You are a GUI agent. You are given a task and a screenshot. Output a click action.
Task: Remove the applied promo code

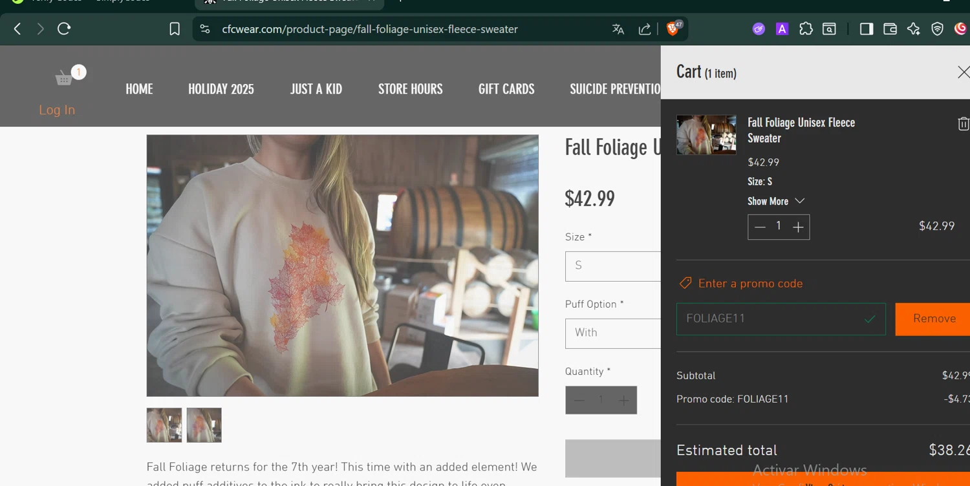932,319
